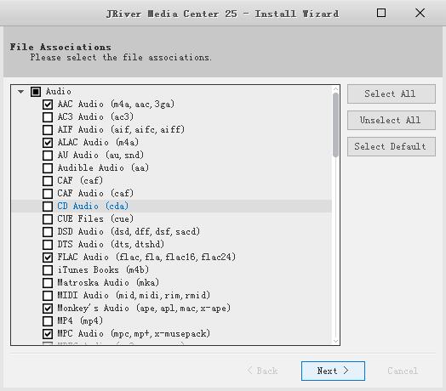Screen dimensions: 446x391
Task: Maximize the Install Wizard window
Action: [x=381, y=13]
